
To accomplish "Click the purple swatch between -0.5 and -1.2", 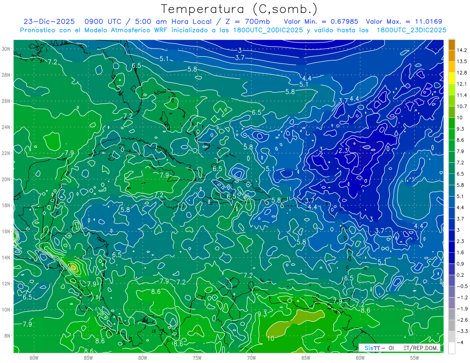I will tap(452, 292).
